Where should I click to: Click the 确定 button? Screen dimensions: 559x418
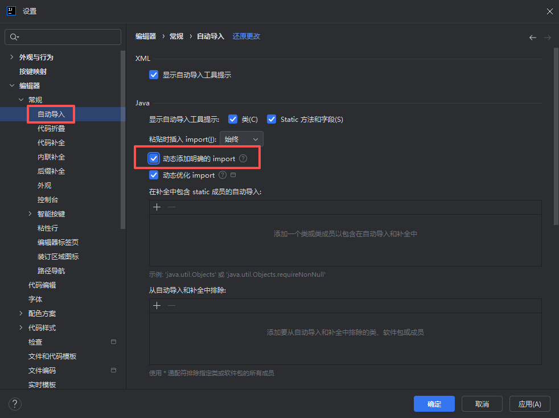click(x=434, y=404)
